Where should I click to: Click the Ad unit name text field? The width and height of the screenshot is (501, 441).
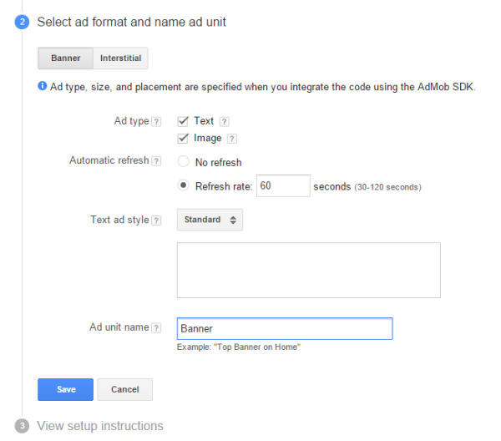click(x=284, y=328)
